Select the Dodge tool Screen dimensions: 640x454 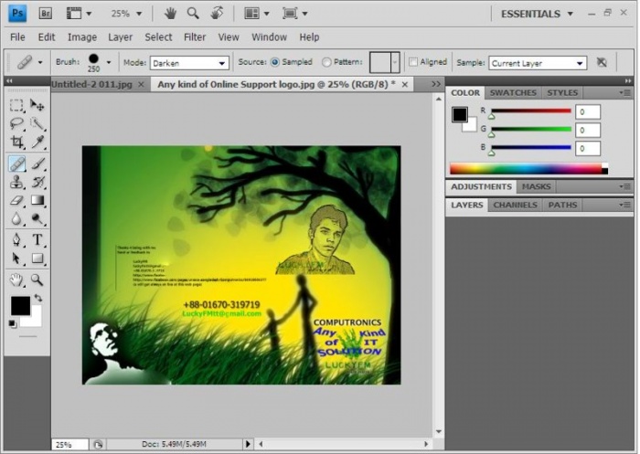tap(37, 219)
